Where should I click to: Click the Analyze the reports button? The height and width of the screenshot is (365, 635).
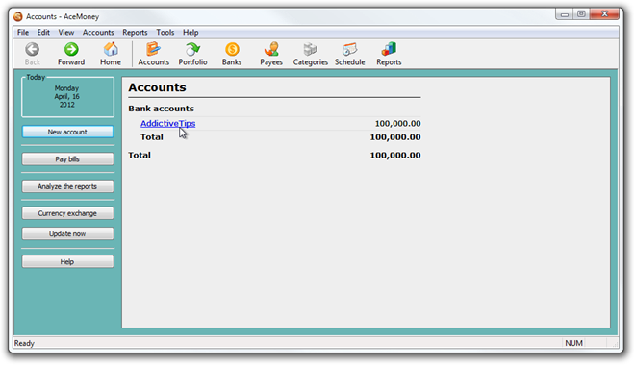[67, 186]
